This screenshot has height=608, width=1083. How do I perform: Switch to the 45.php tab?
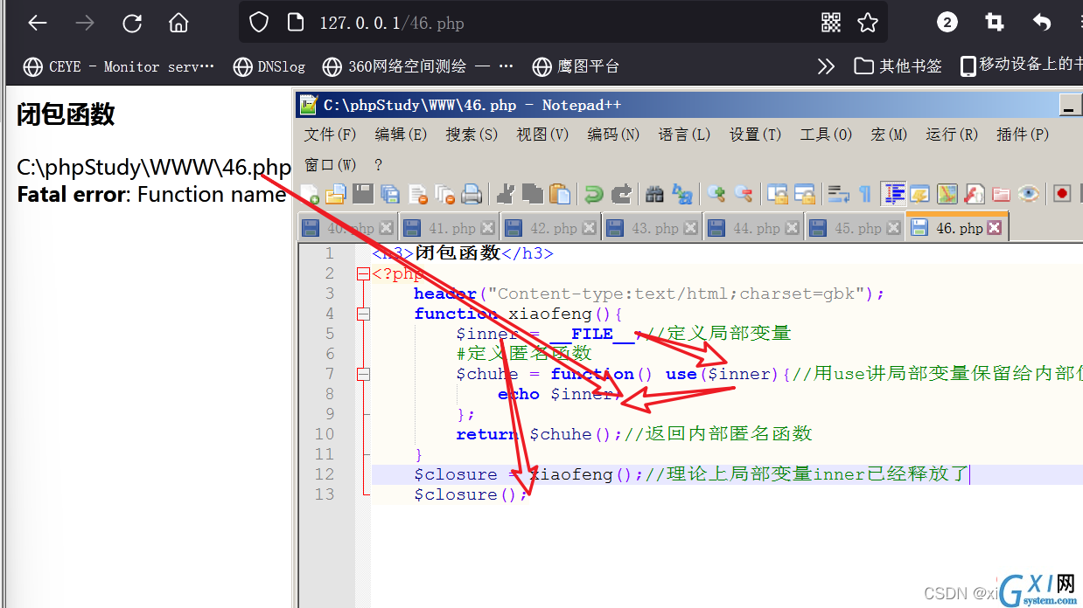(854, 228)
